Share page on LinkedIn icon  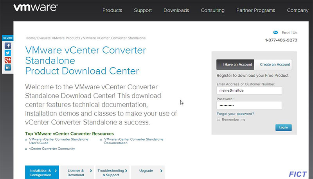click(8, 67)
